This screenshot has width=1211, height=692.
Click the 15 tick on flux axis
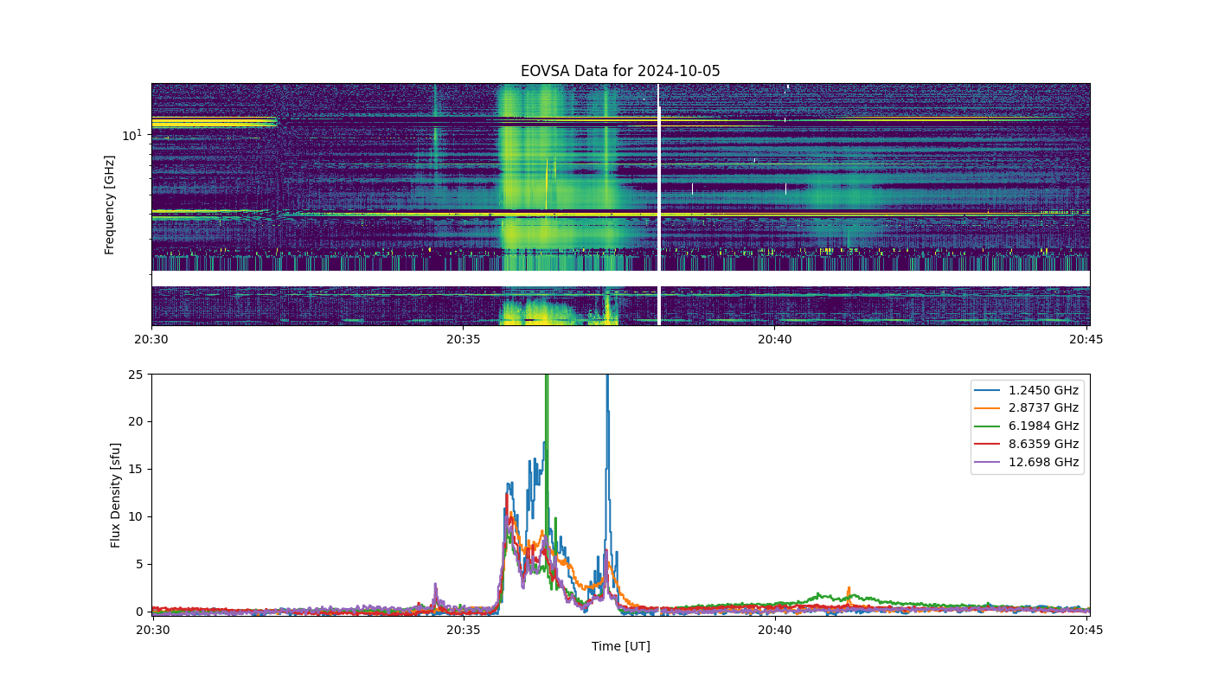coord(137,470)
